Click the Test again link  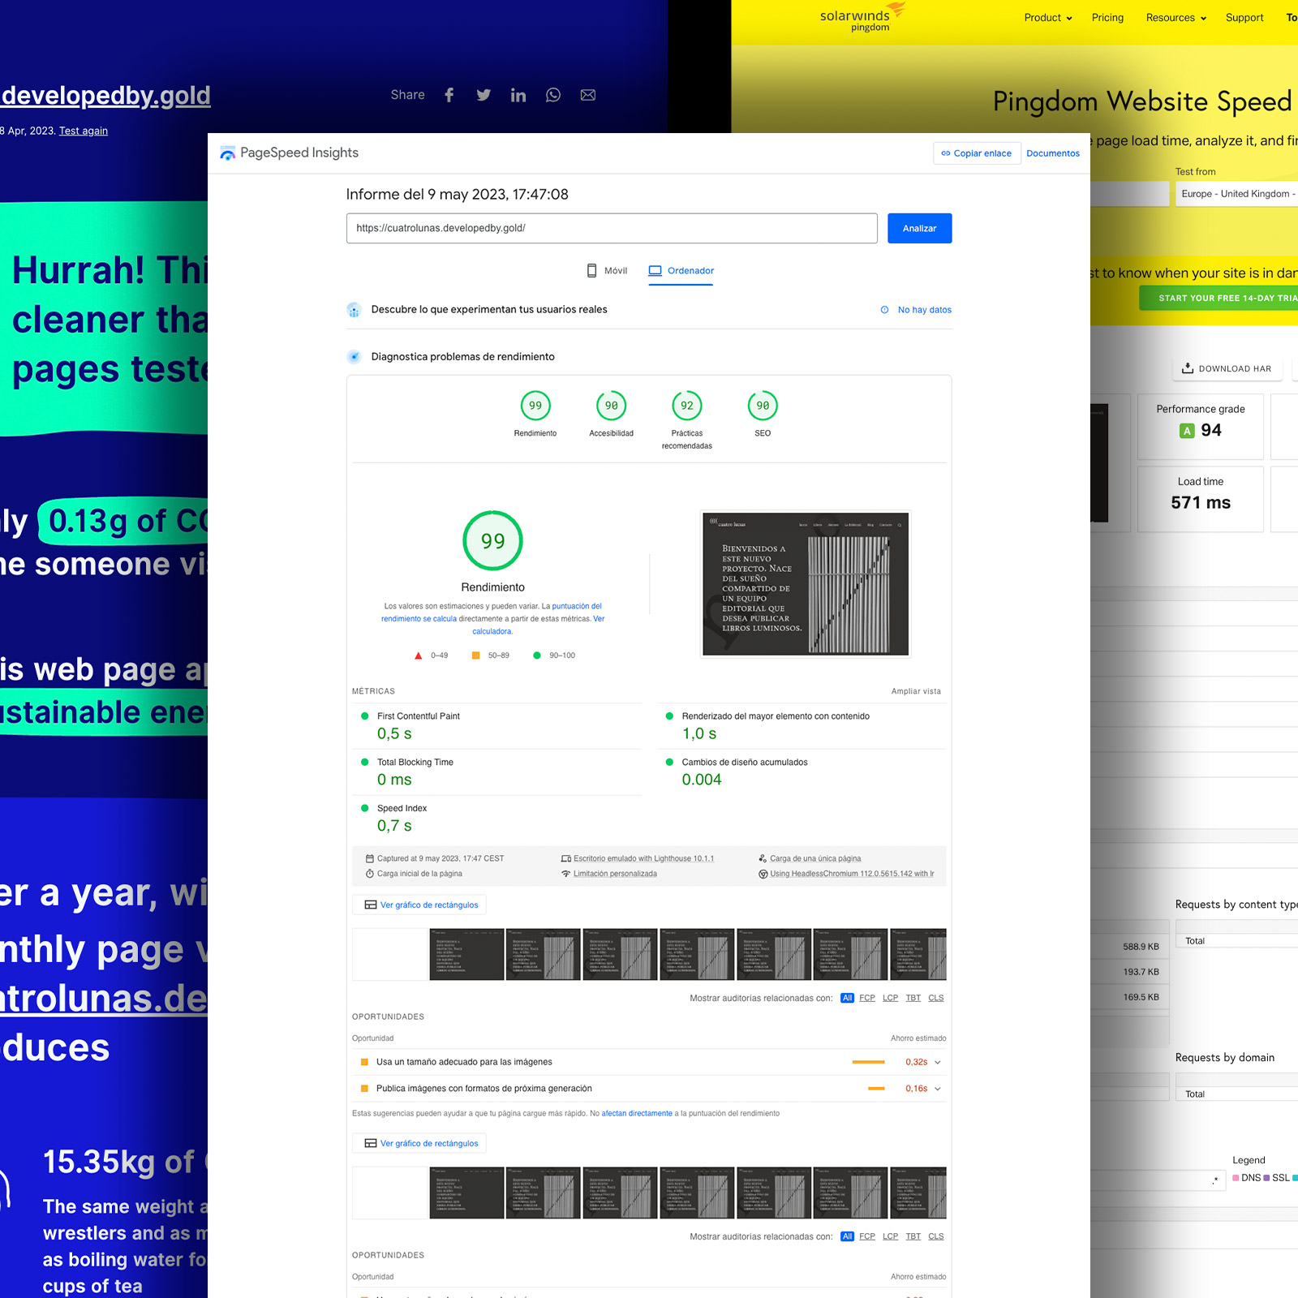(x=84, y=131)
